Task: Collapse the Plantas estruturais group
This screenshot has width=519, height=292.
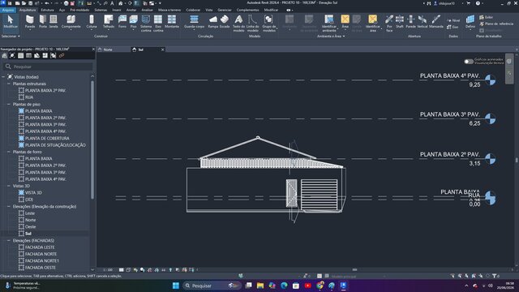Action: pos(9,84)
